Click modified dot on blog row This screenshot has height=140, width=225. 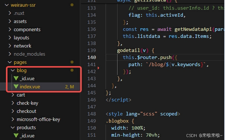72,70
